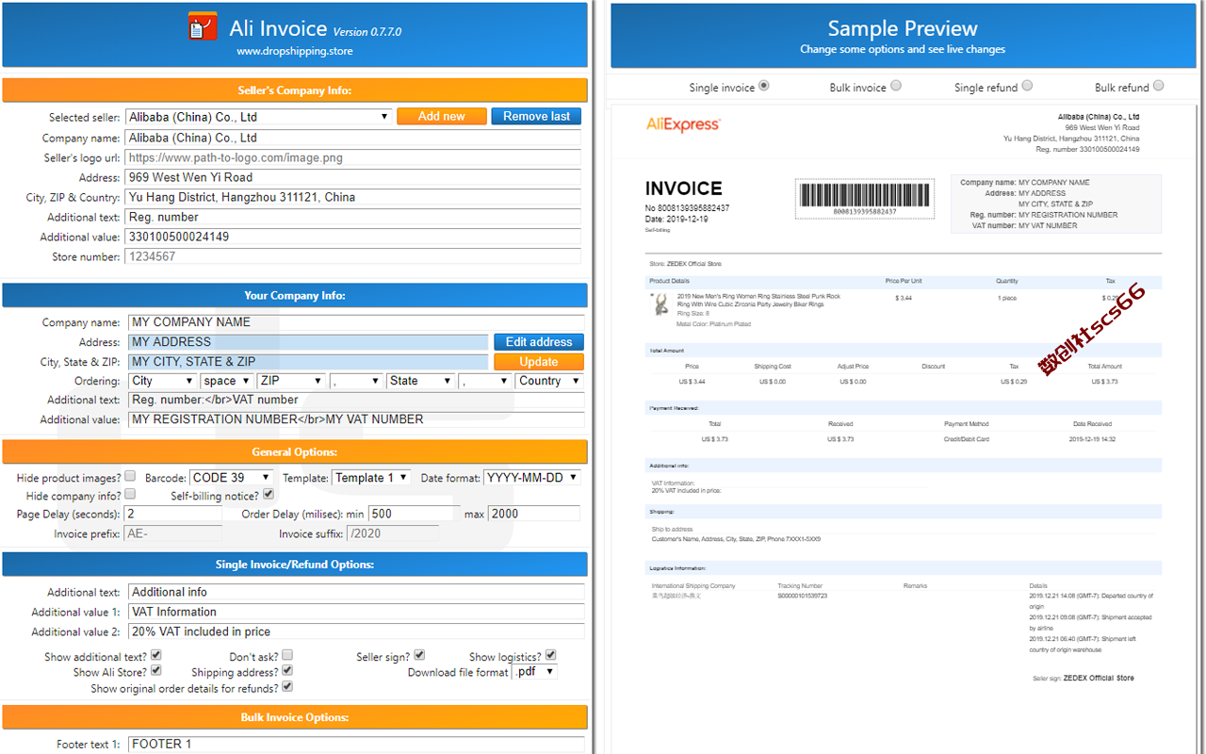Click the Seller's logo url field
Screen dimensions: 1206x754
353,157
